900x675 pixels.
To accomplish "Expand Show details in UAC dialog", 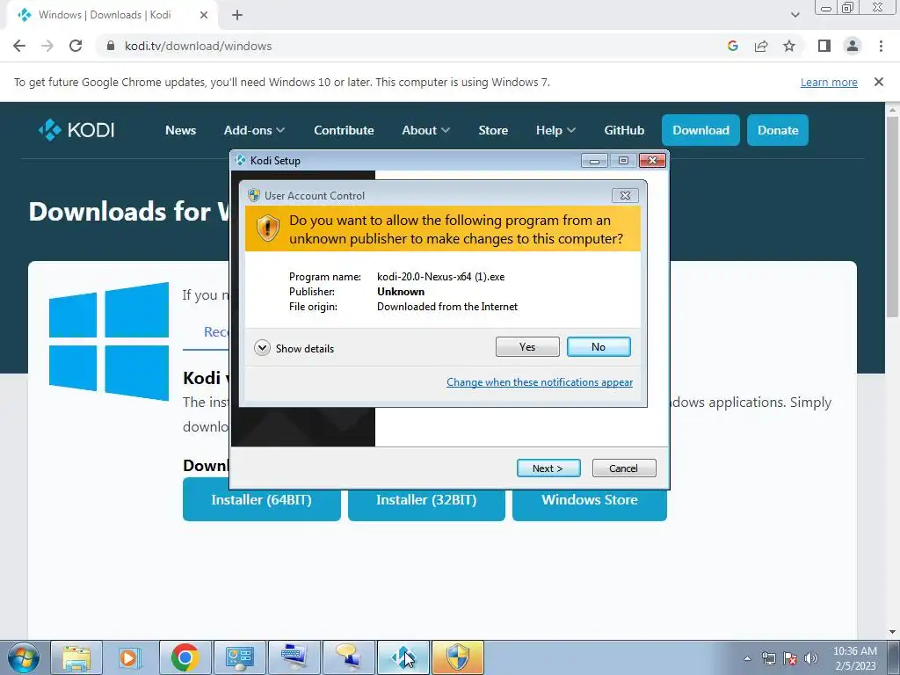I will click(294, 348).
